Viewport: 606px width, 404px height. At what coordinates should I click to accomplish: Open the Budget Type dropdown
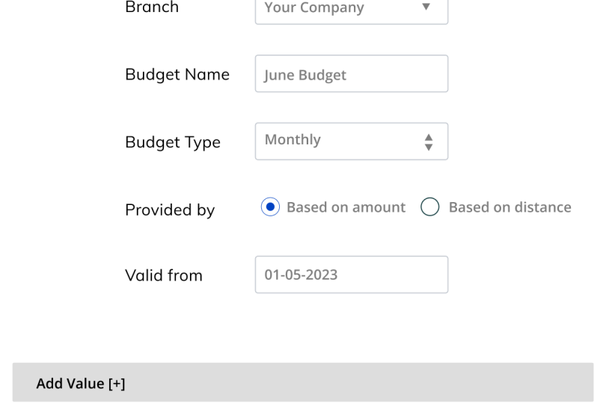[x=351, y=141]
